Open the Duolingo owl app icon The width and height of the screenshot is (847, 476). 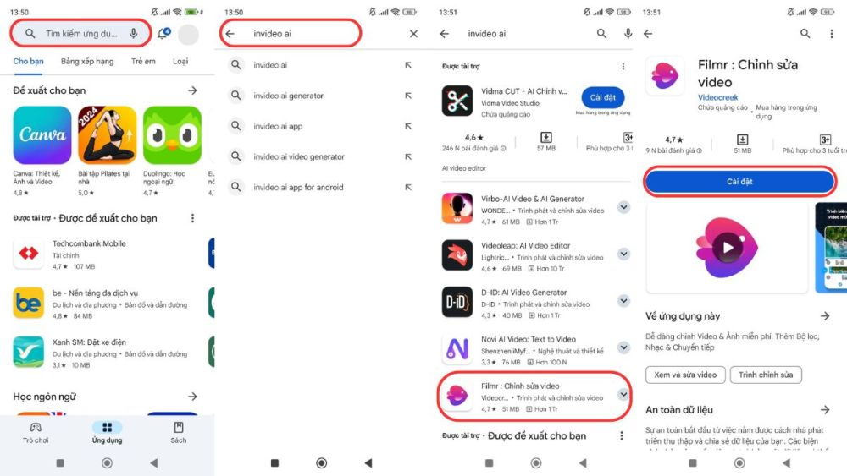coord(172,134)
